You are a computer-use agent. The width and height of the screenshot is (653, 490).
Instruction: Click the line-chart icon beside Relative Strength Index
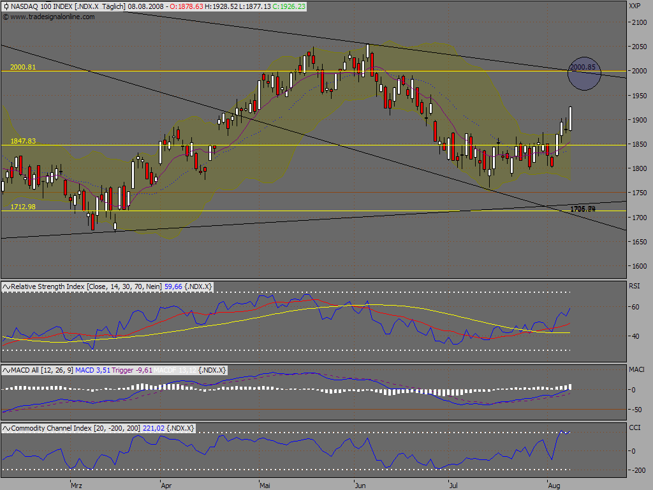click(6, 286)
